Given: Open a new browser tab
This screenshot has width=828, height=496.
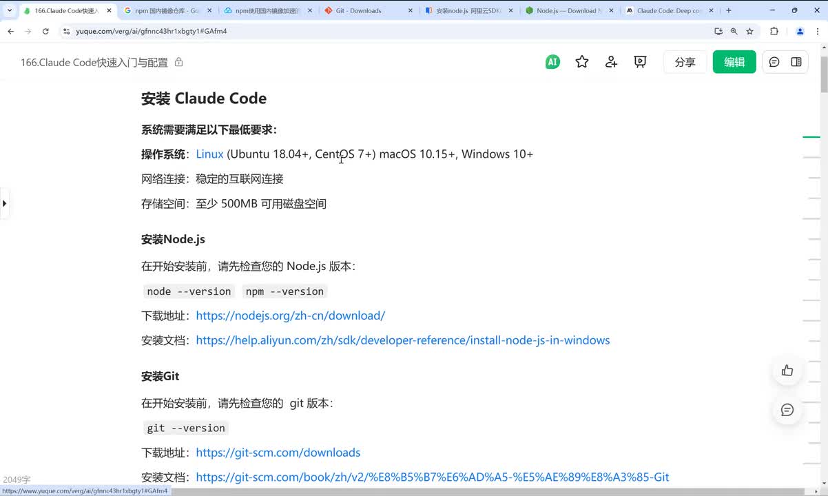Looking at the screenshot, I should (729, 11).
